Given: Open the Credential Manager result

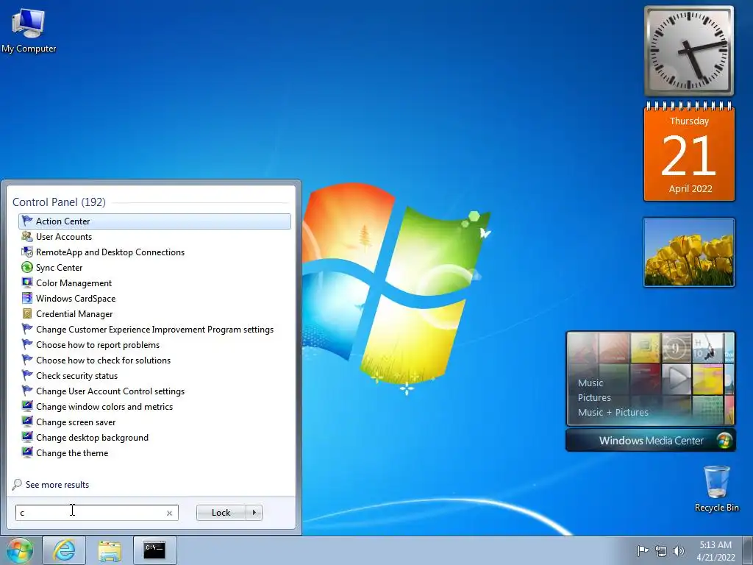Looking at the screenshot, I should click(154, 313).
